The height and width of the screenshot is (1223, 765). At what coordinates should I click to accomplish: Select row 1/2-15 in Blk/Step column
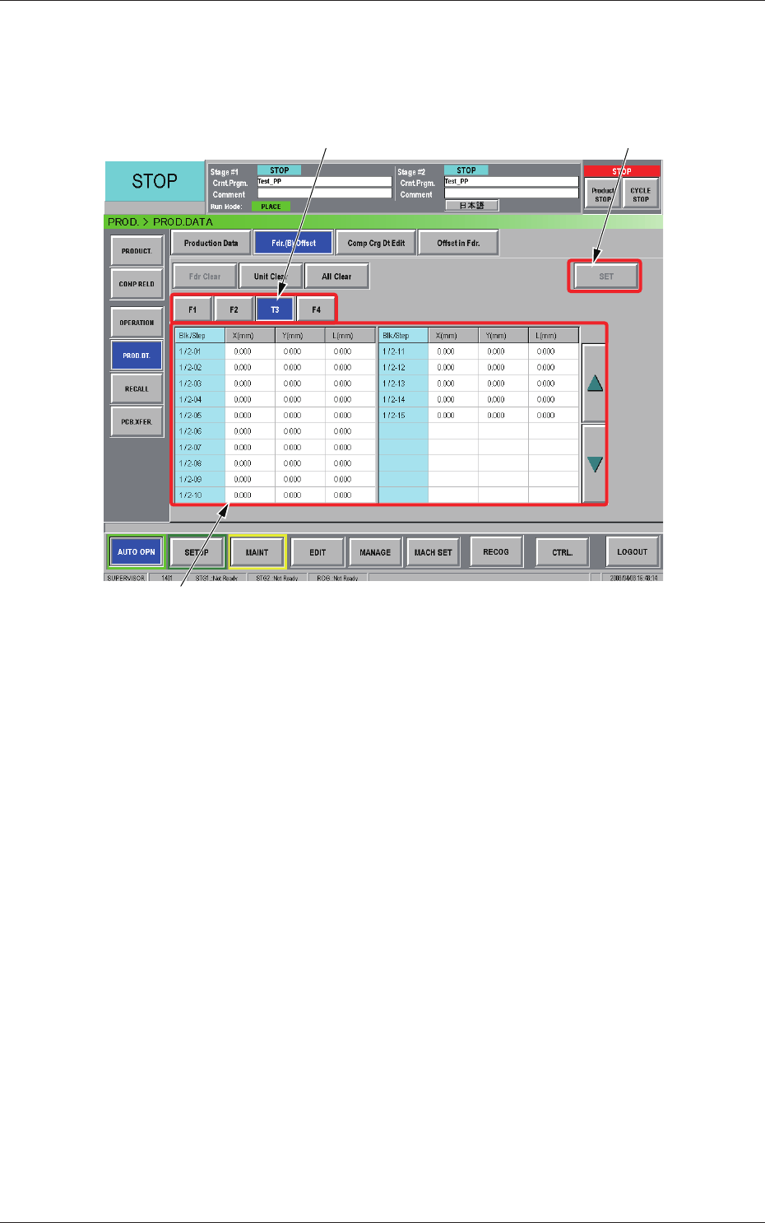[403, 416]
